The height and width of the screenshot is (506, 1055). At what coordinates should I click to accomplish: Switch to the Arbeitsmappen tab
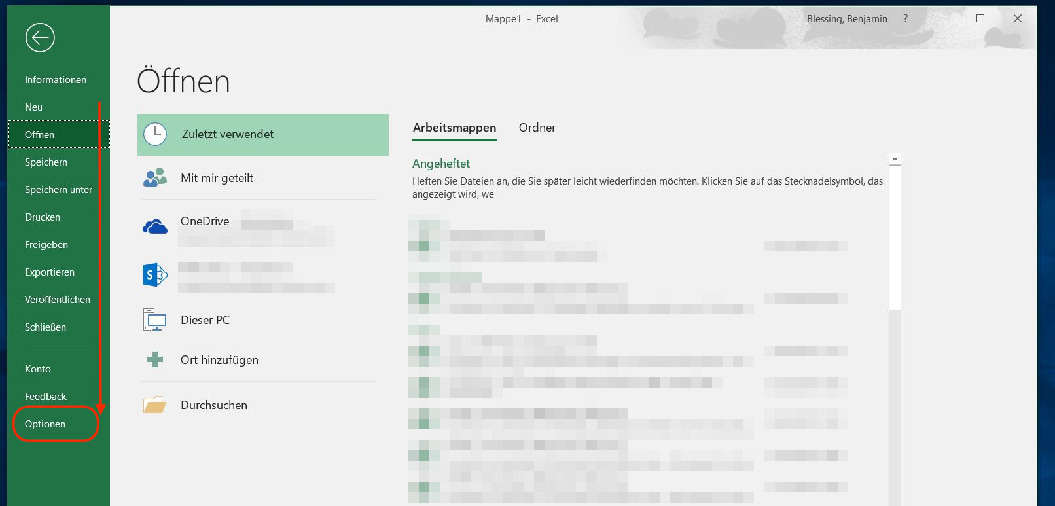pos(455,128)
